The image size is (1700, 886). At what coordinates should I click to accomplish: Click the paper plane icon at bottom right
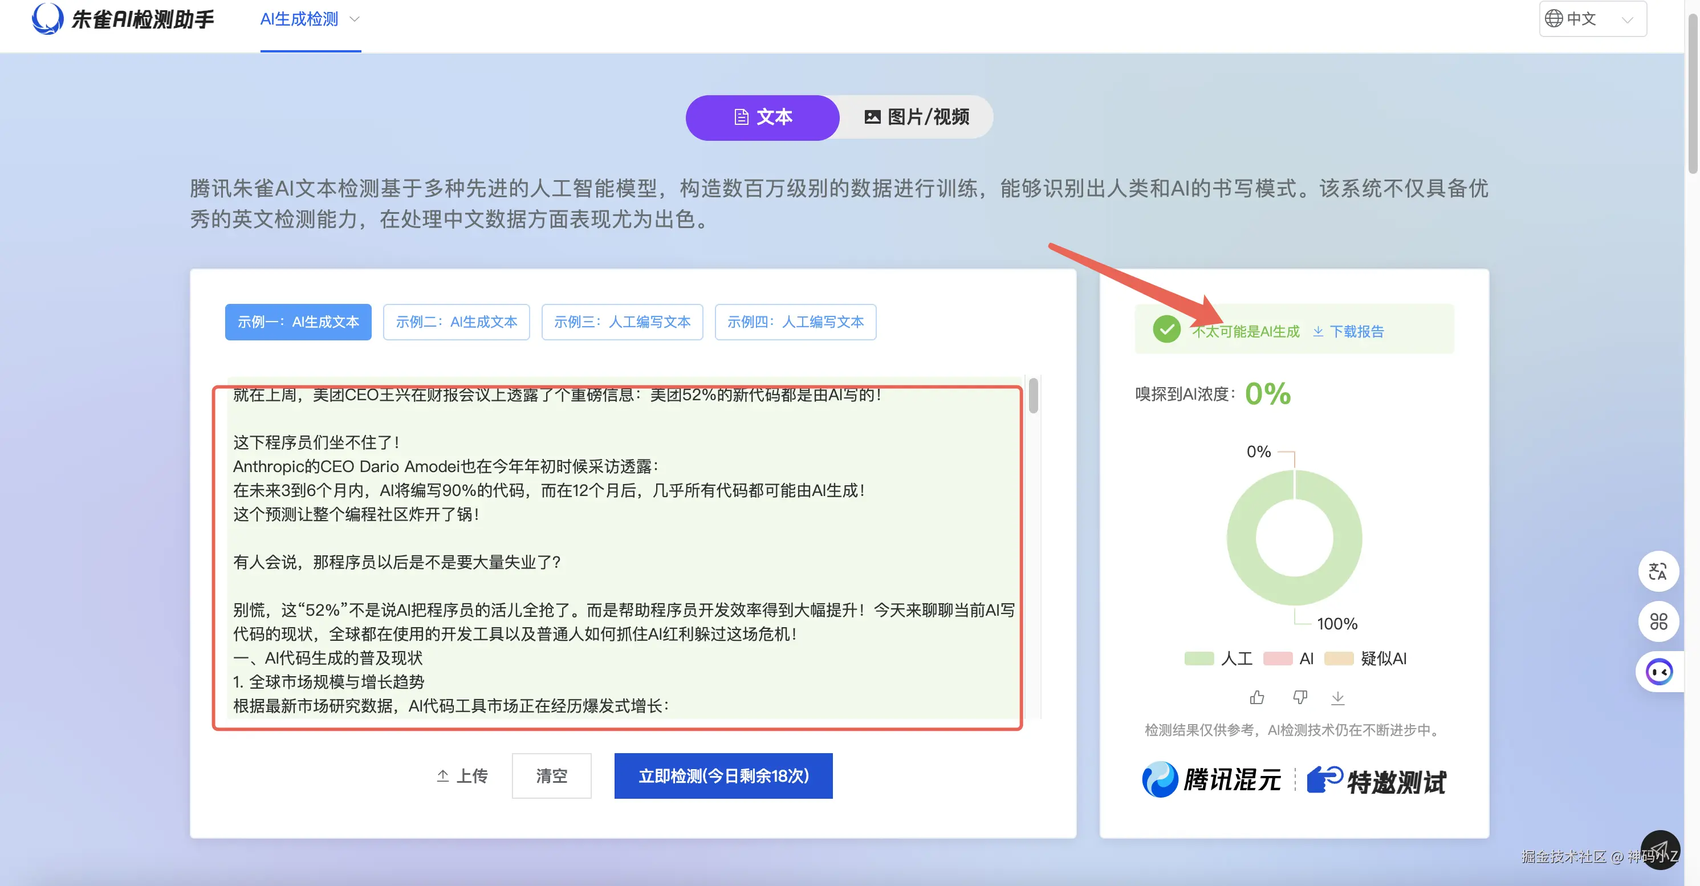tap(1660, 850)
